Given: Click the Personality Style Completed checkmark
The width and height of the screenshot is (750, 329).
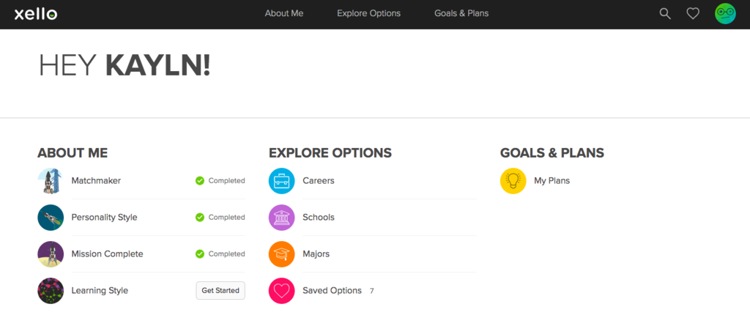Looking at the screenshot, I should pos(200,218).
